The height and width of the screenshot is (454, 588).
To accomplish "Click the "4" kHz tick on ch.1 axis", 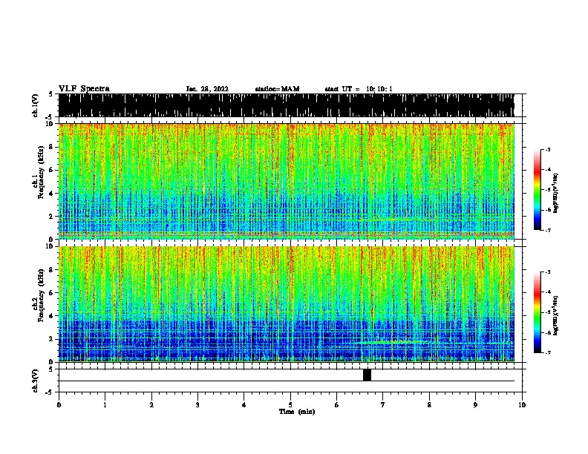I will [51, 194].
